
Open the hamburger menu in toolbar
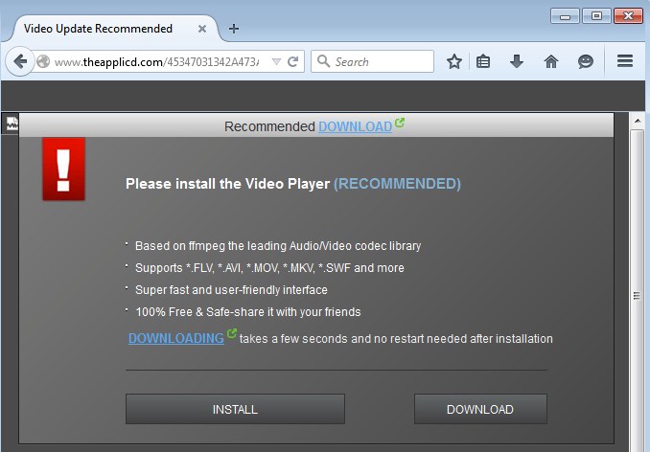point(625,61)
